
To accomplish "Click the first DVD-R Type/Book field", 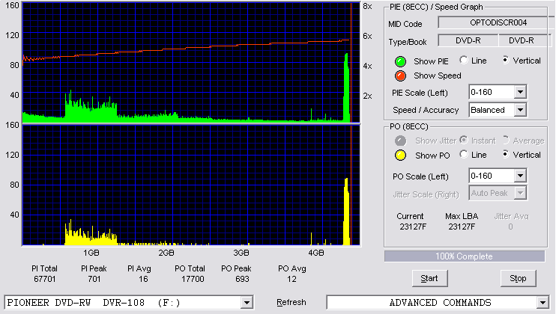I will (468, 40).
